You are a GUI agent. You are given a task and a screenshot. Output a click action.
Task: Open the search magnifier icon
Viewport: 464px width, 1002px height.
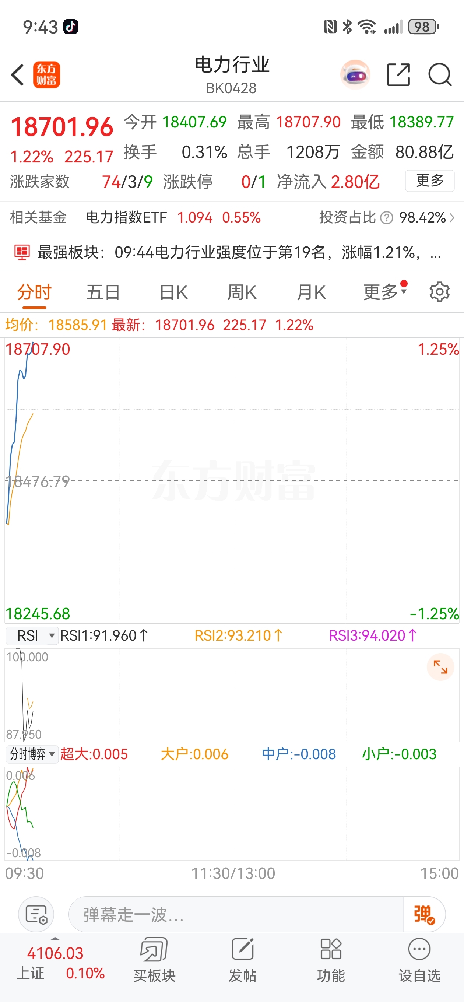pos(440,75)
